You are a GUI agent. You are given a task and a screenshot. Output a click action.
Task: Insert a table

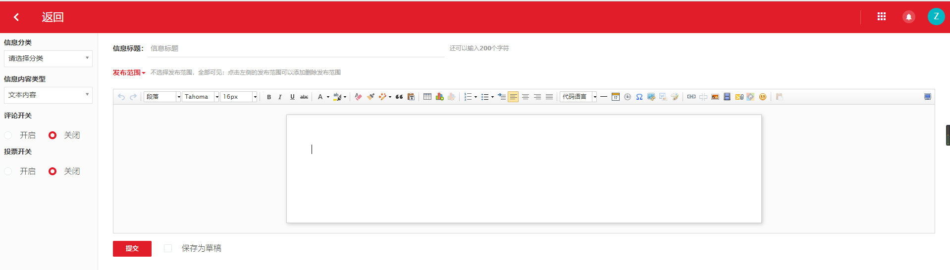coord(427,97)
